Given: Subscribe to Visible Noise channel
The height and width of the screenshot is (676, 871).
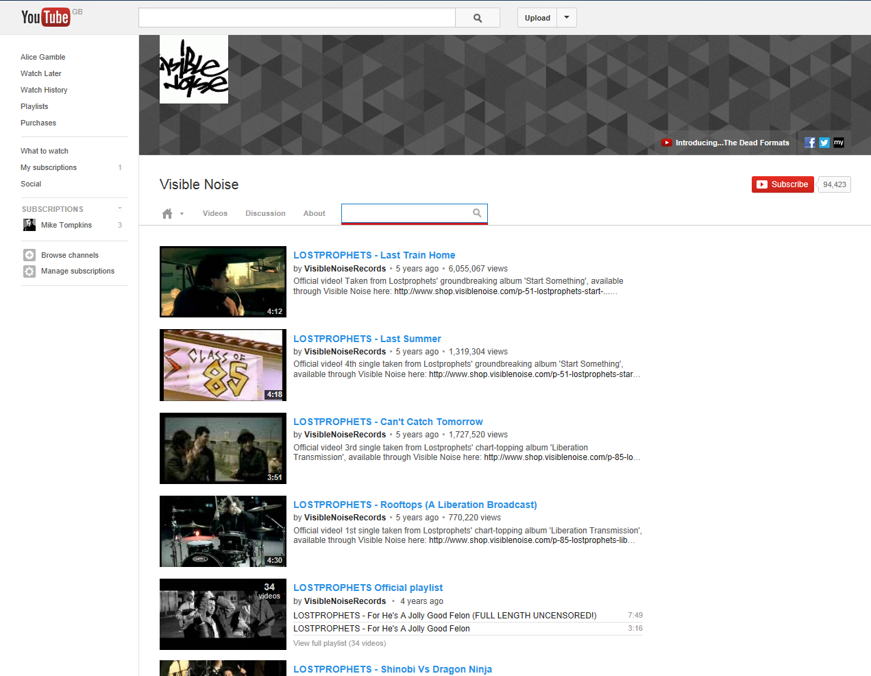Looking at the screenshot, I should (x=783, y=184).
